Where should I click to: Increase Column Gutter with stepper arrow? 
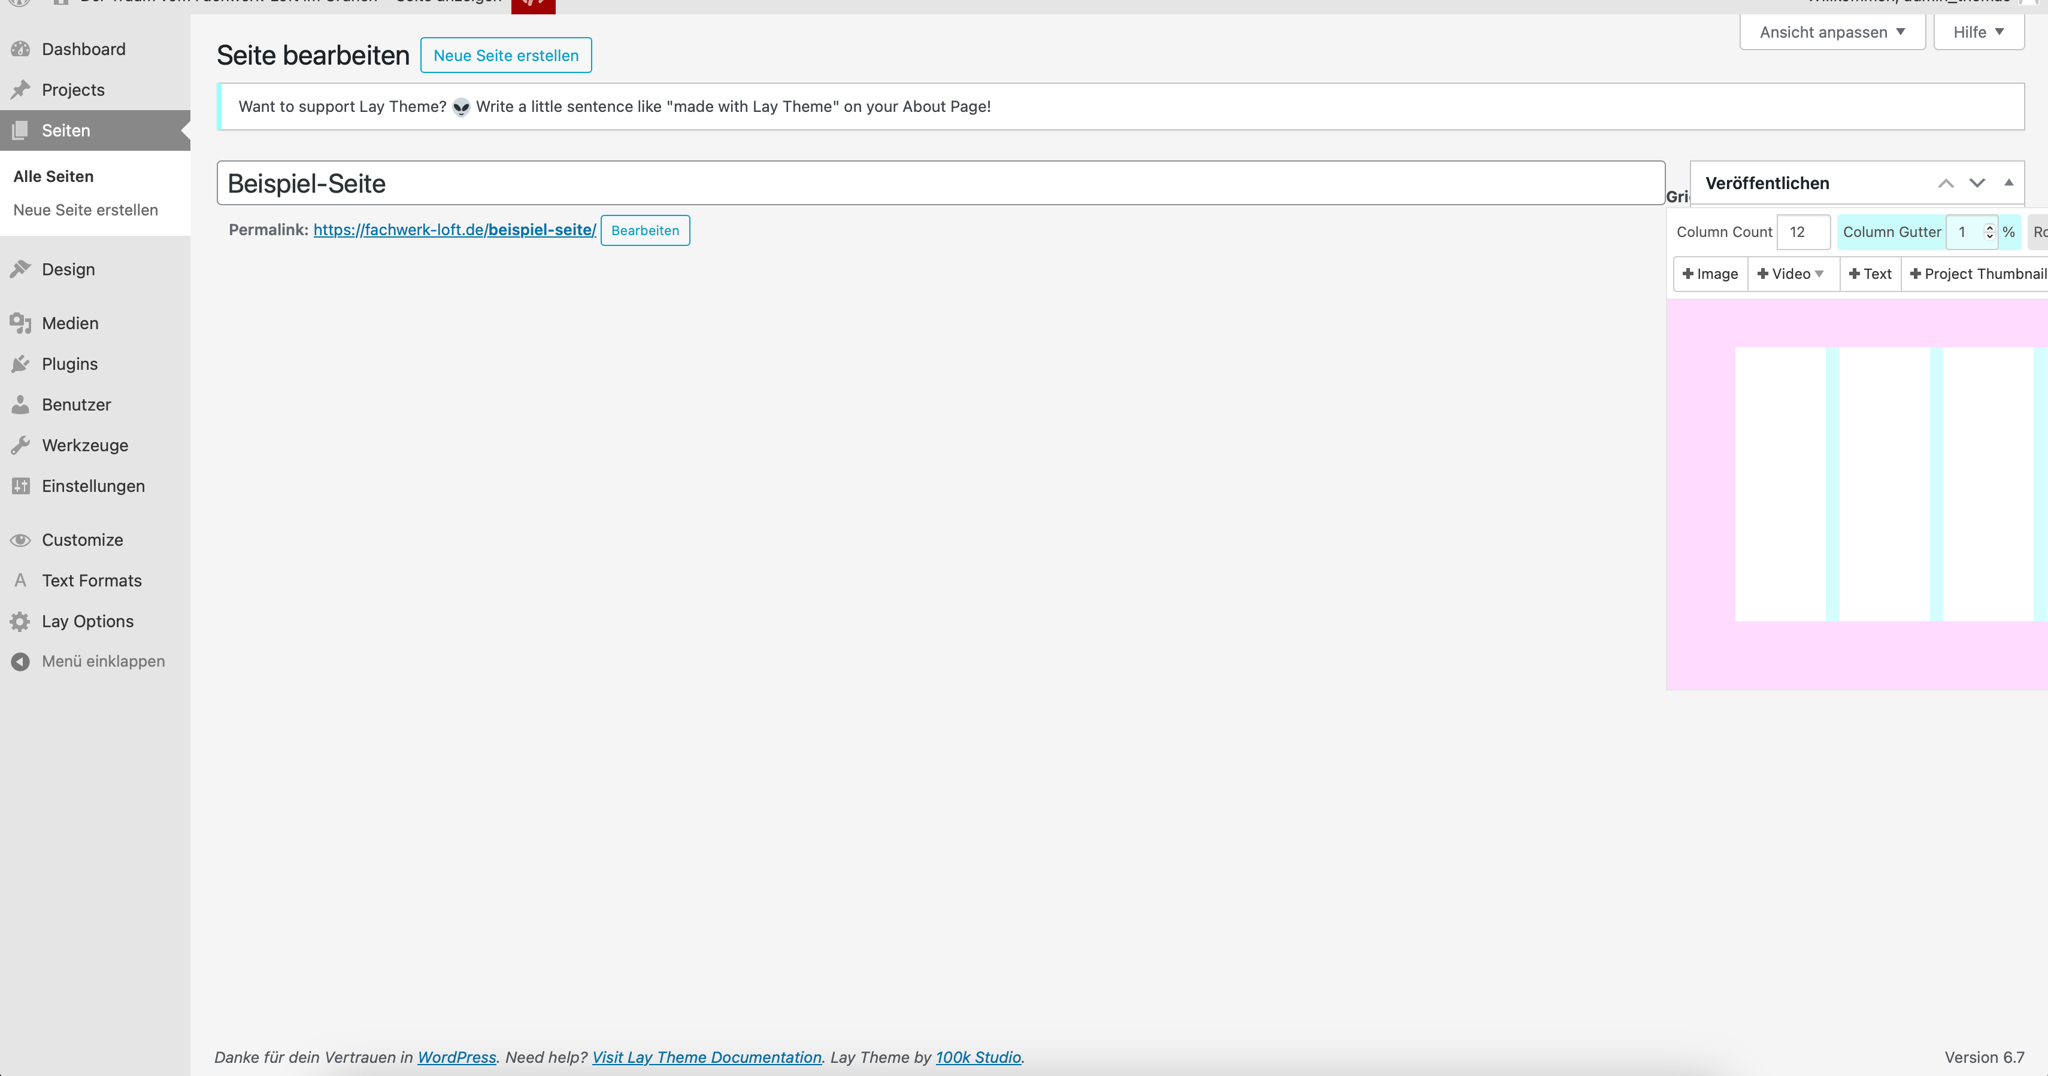coord(1989,227)
